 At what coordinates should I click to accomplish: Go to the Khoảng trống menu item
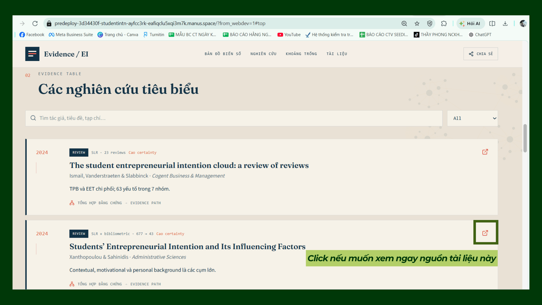(x=301, y=54)
